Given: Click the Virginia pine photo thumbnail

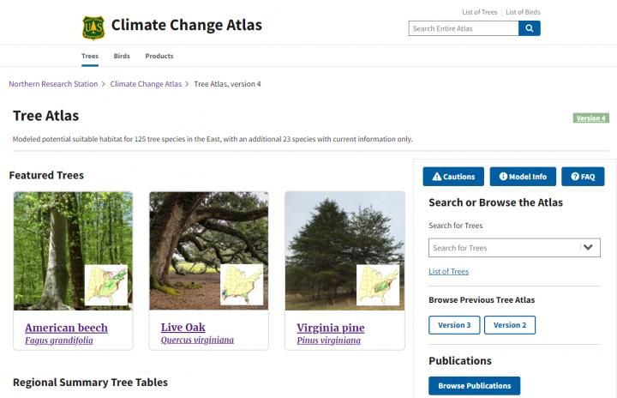Looking at the screenshot, I should (344, 250).
